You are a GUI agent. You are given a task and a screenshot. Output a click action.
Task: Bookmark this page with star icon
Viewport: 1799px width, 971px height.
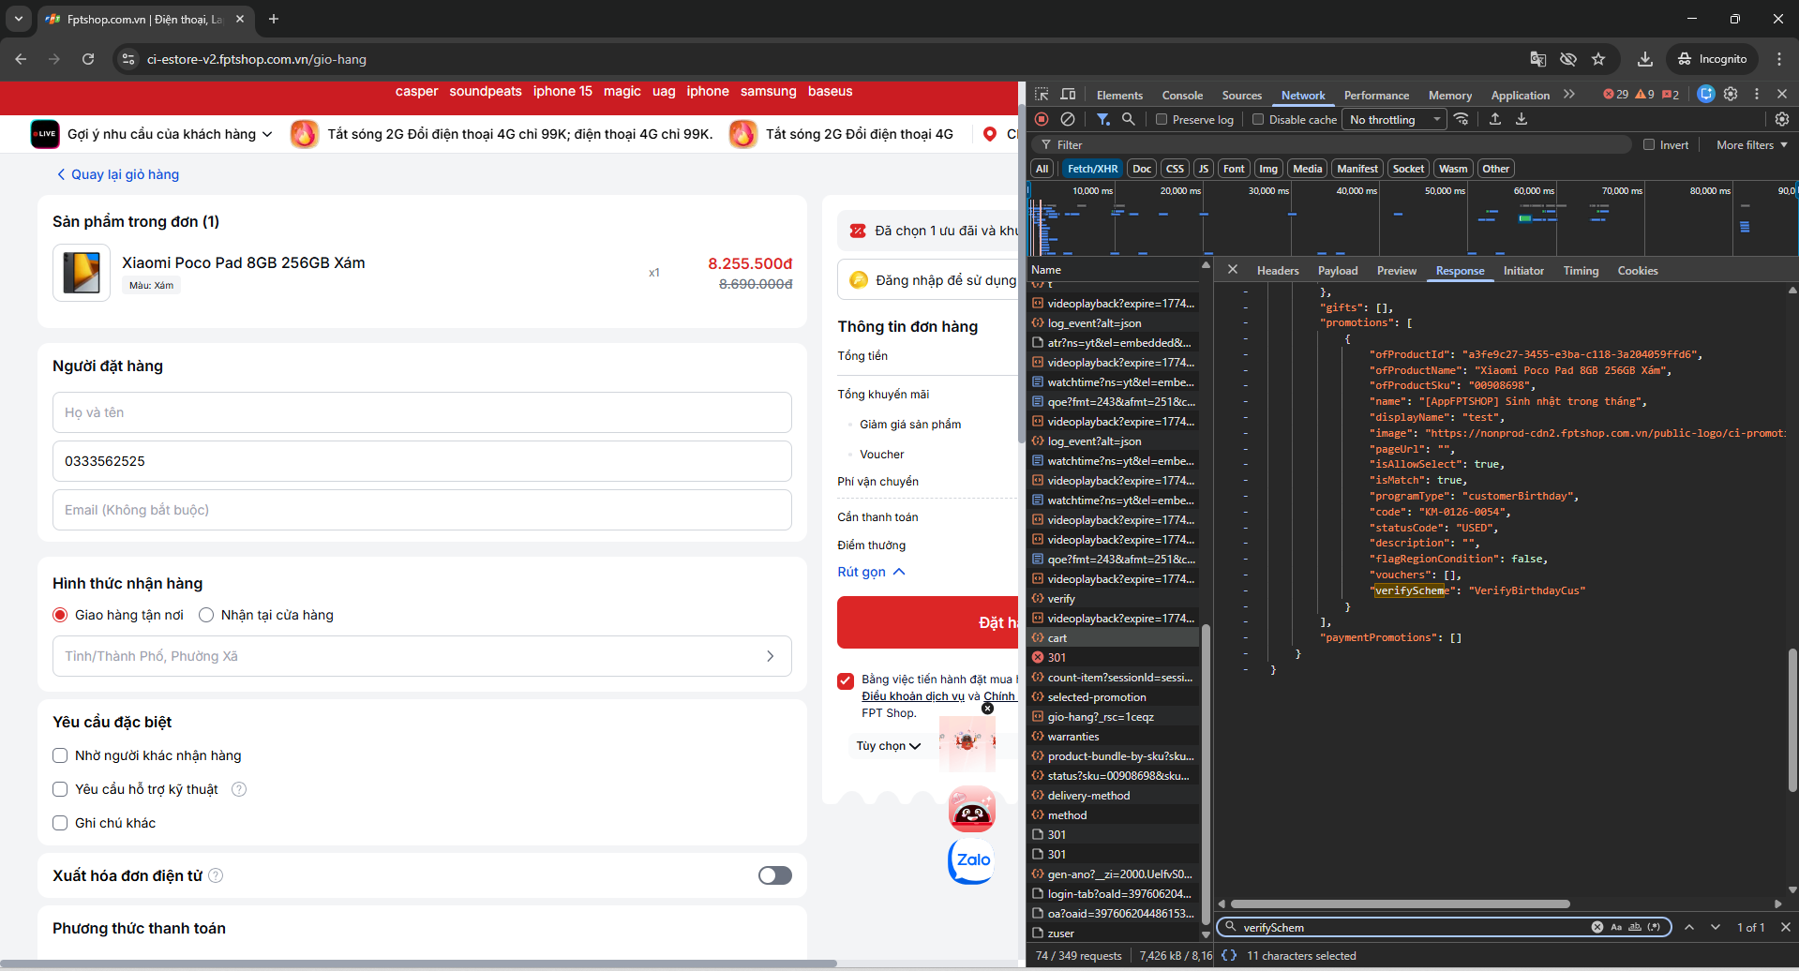(1598, 59)
